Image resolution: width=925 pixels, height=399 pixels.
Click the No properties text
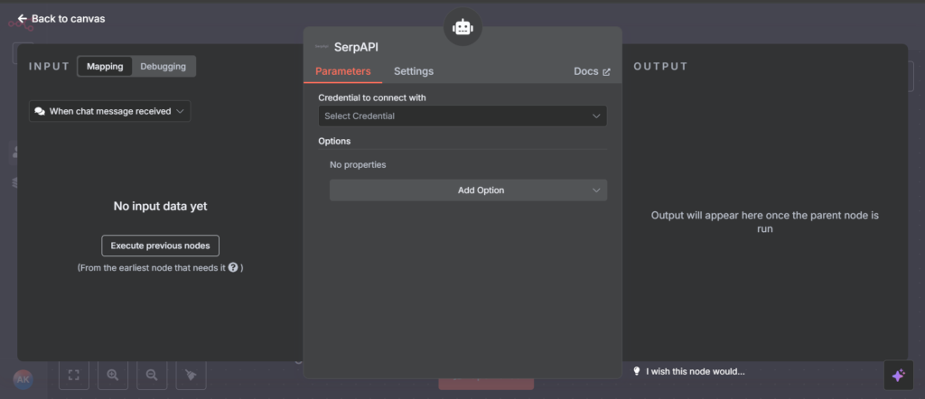tap(358, 164)
